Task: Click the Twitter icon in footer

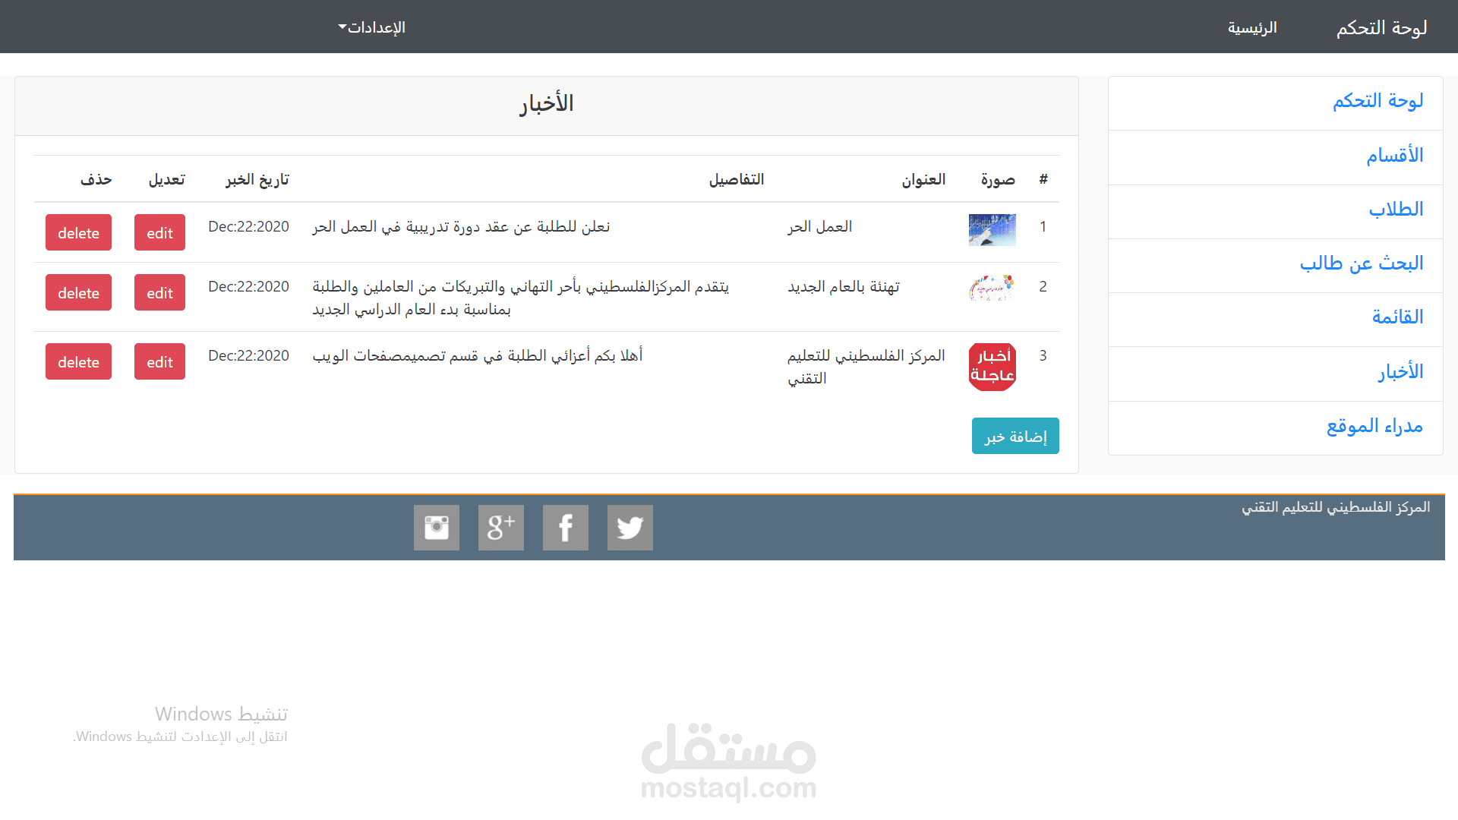Action: point(630,528)
